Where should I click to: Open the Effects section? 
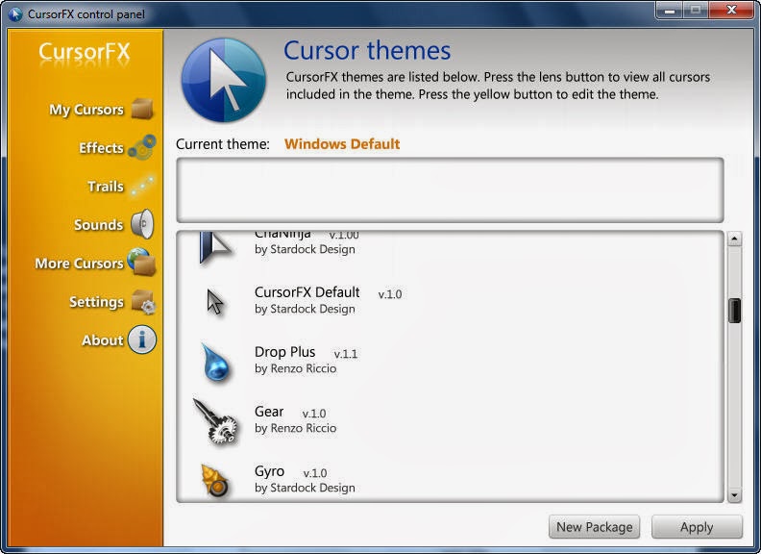(102, 148)
